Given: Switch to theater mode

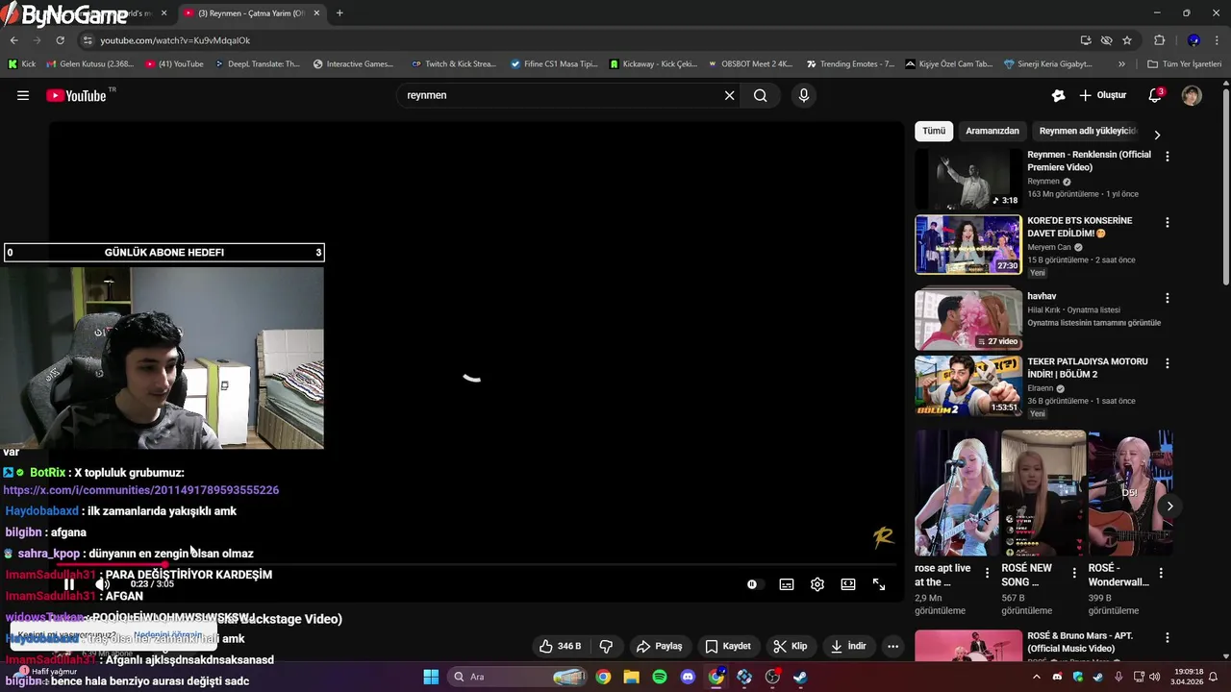Looking at the screenshot, I should tap(848, 584).
